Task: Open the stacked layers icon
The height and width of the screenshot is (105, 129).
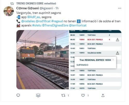Action: coord(38,95)
